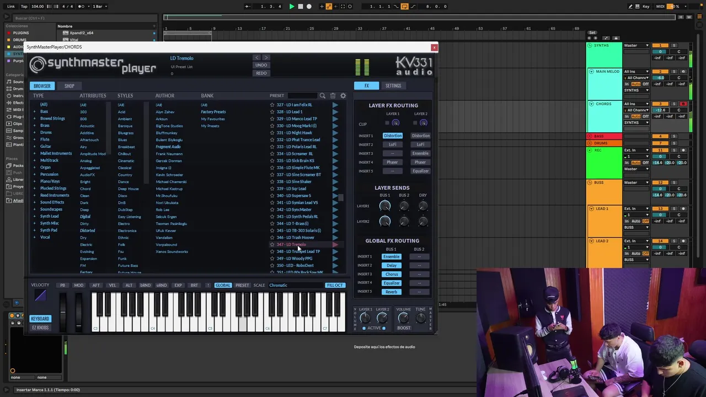Toggle the Layer 1 Distortion insert
Image resolution: width=706 pixels, height=397 pixels.
[393, 136]
